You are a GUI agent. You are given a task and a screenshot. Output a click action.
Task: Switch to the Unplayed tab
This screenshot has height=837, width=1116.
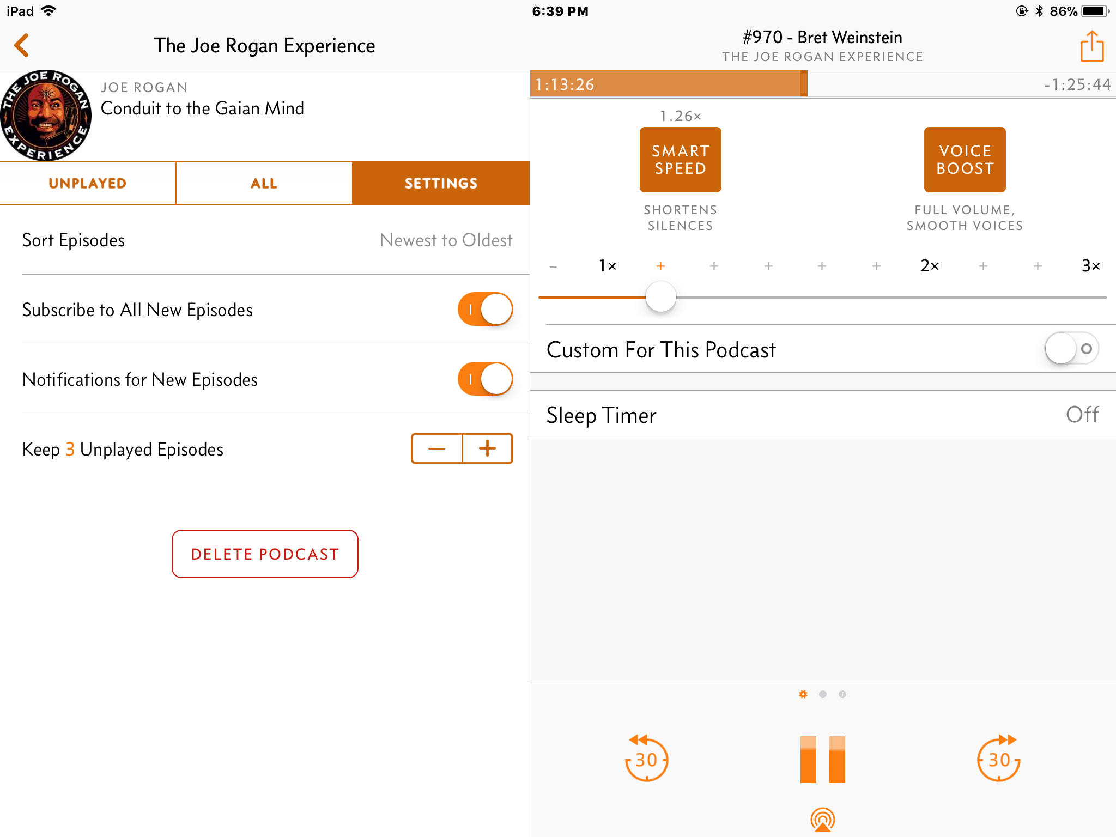88,183
